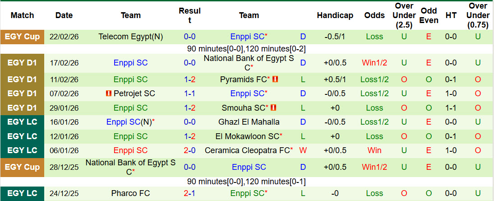Click the Date column header

coord(64,15)
